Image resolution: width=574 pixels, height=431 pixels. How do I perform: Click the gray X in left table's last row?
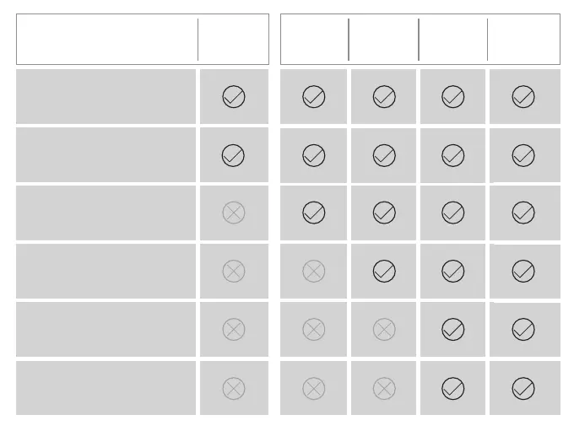pyautogui.click(x=234, y=388)
